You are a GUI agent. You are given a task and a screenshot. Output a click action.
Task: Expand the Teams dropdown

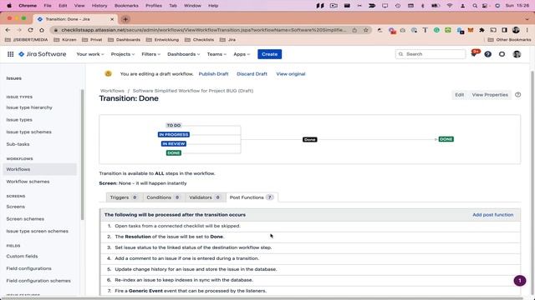coord(217,54)
